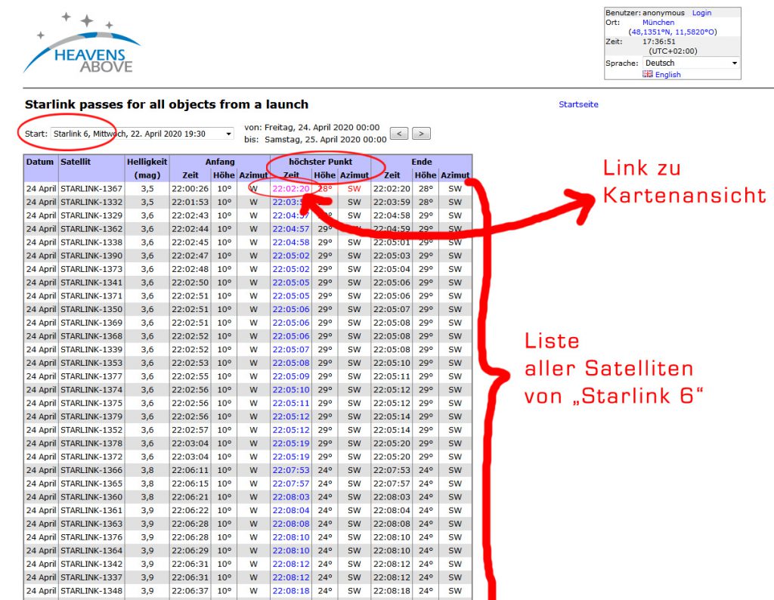
Task: Open highest point time 22:05:02 for STARLINK-1373
Action: [x=291, y=269]
